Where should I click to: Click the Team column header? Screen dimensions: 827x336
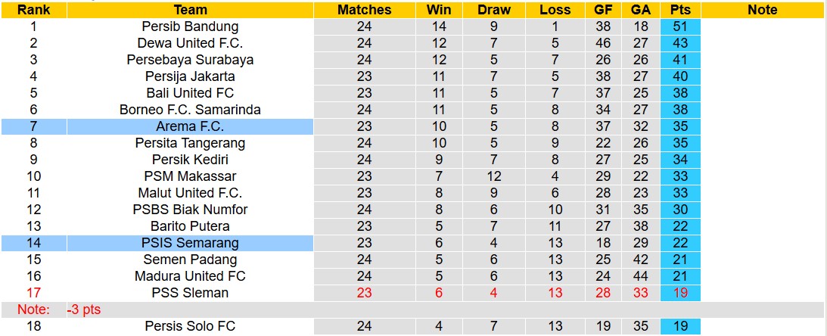190,10
